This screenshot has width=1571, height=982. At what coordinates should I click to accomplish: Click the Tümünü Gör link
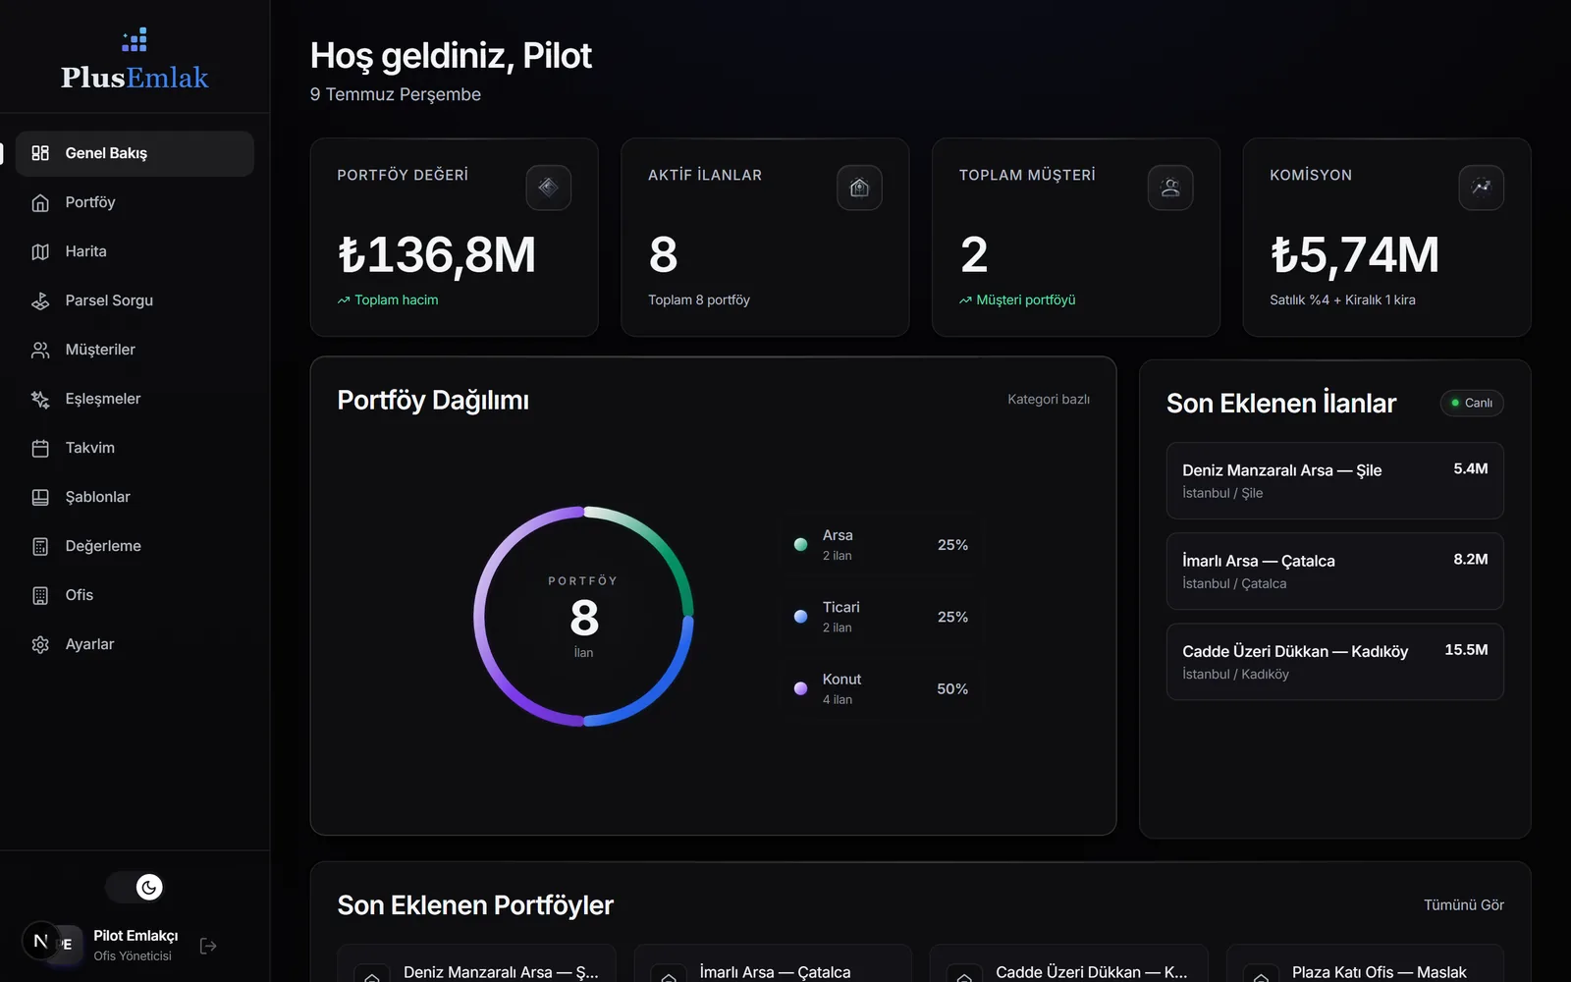[1463, 905]
